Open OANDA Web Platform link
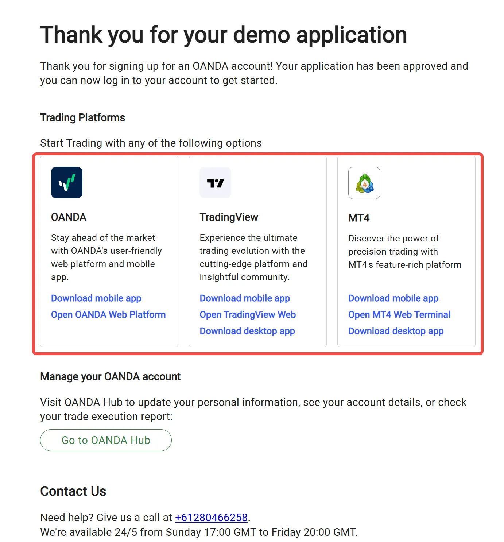 (x=108, y=314)
